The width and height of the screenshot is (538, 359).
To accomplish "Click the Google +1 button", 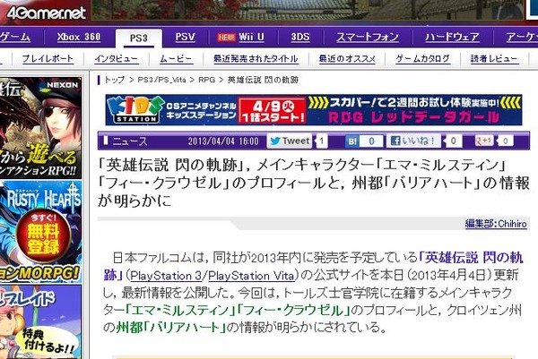I will click(484, 141).
